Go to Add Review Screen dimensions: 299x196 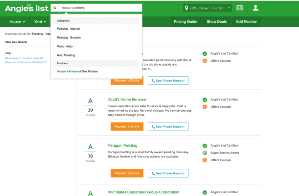246,22
